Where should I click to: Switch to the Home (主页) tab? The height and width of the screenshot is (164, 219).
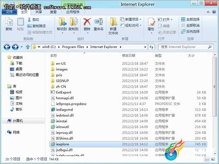click(24, 12)
